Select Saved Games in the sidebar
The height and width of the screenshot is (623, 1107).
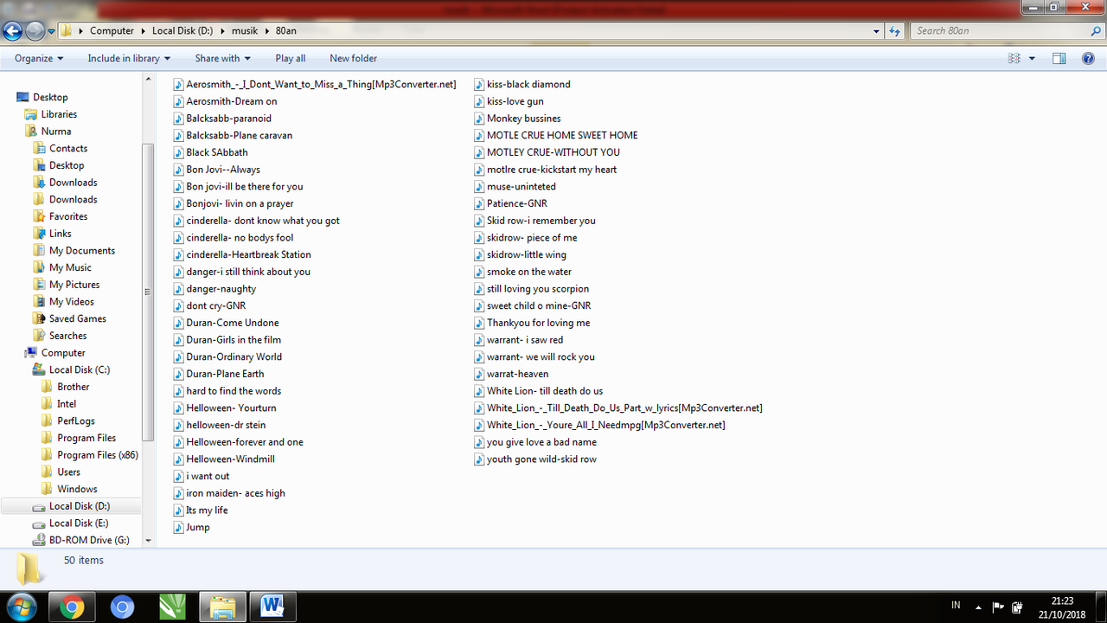(77, 318)
